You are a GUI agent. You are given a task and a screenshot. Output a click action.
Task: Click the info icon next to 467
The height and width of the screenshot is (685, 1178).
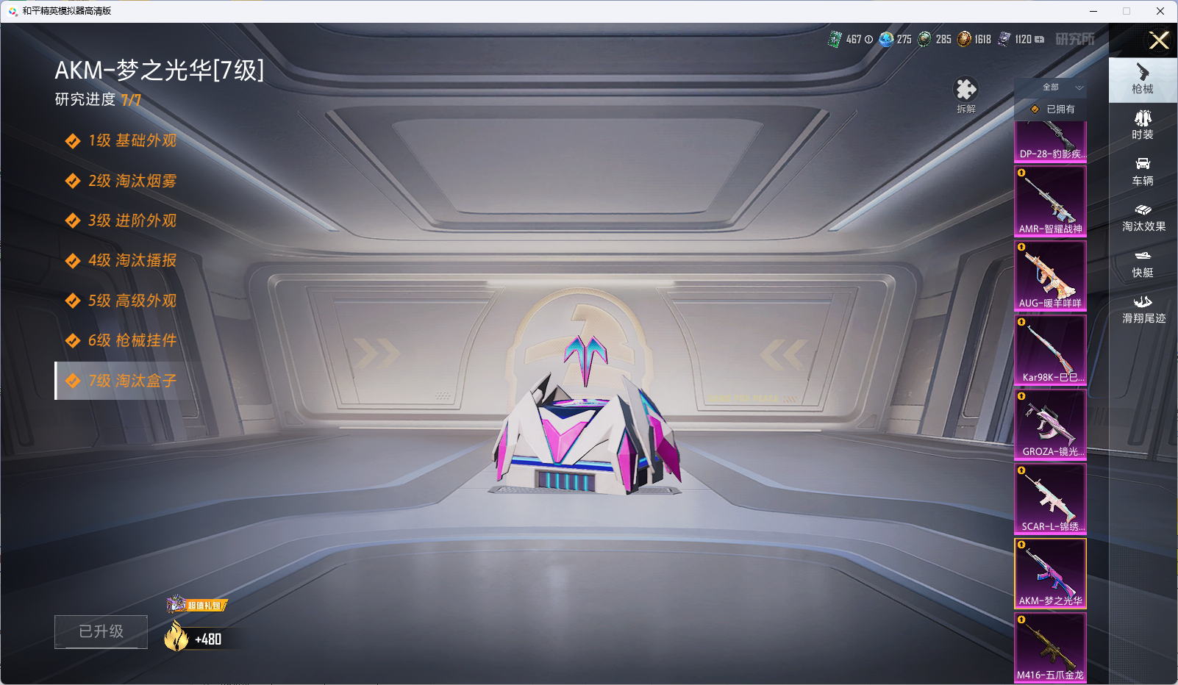[x=868, y=40]
